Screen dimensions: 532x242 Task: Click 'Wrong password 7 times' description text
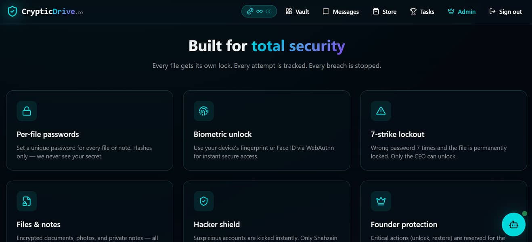pyautogui.click(x=439, y=152)
